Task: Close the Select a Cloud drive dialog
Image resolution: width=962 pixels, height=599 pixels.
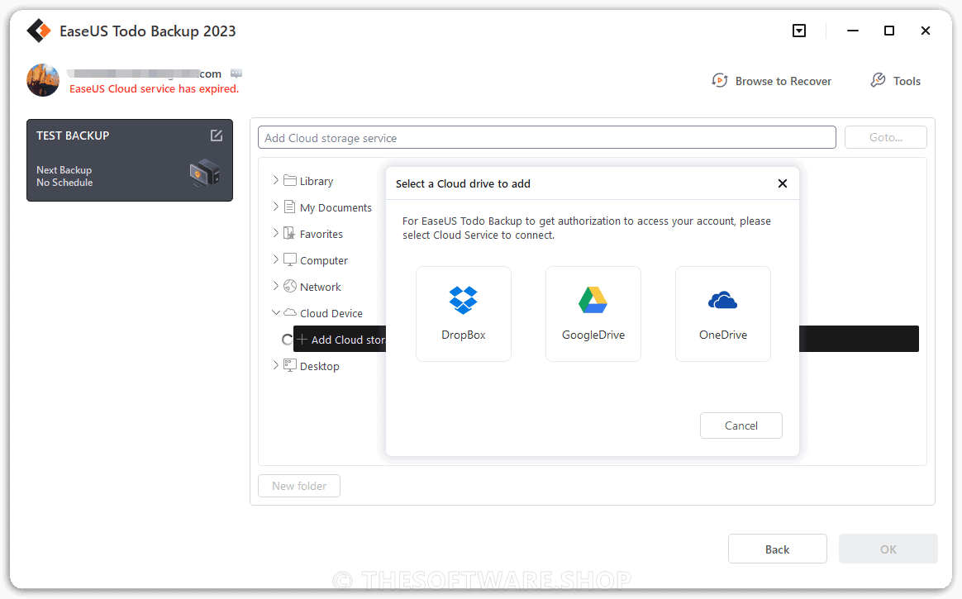Action: [782, 183]
